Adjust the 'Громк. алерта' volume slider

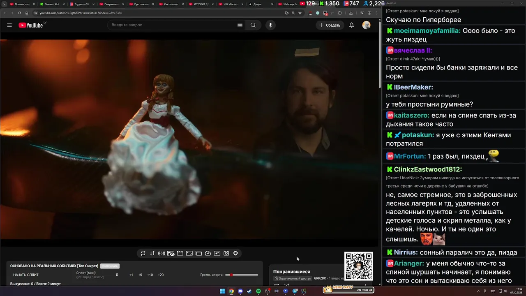click(x=242, y=275)
